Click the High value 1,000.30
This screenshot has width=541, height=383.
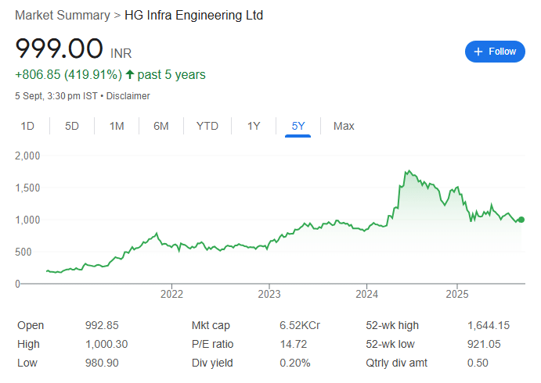(x=106, y=344)
